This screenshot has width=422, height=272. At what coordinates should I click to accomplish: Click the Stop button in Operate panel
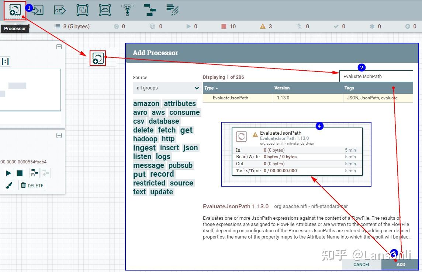(x=20, y=173)
